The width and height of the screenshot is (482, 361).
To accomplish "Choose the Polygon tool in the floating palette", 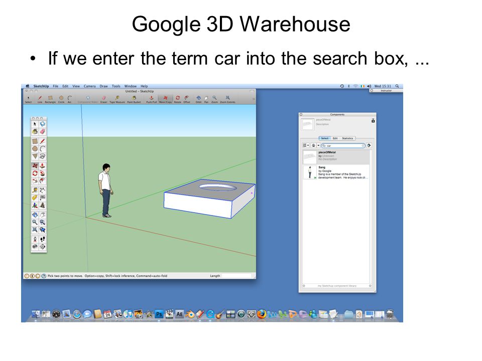I will pyautogui.click(x=35, y=156).
